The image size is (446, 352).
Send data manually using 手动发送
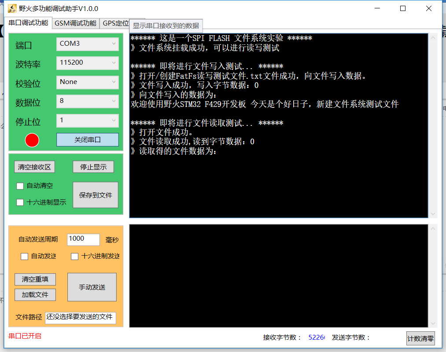tap(92, 287)
